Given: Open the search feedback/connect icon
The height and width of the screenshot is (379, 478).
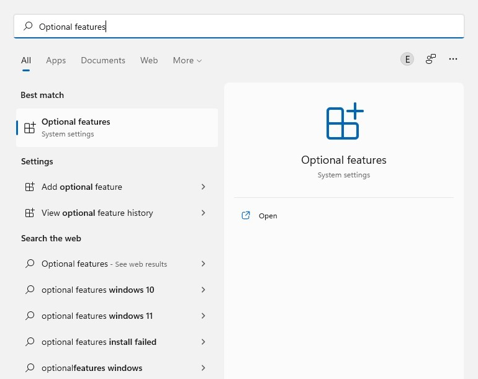Looking at the screenshot, I should [x=430, y=59].
